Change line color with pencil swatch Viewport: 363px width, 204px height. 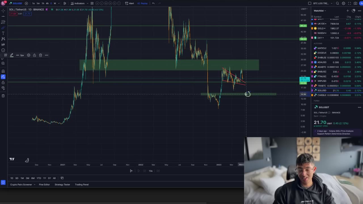12,55
